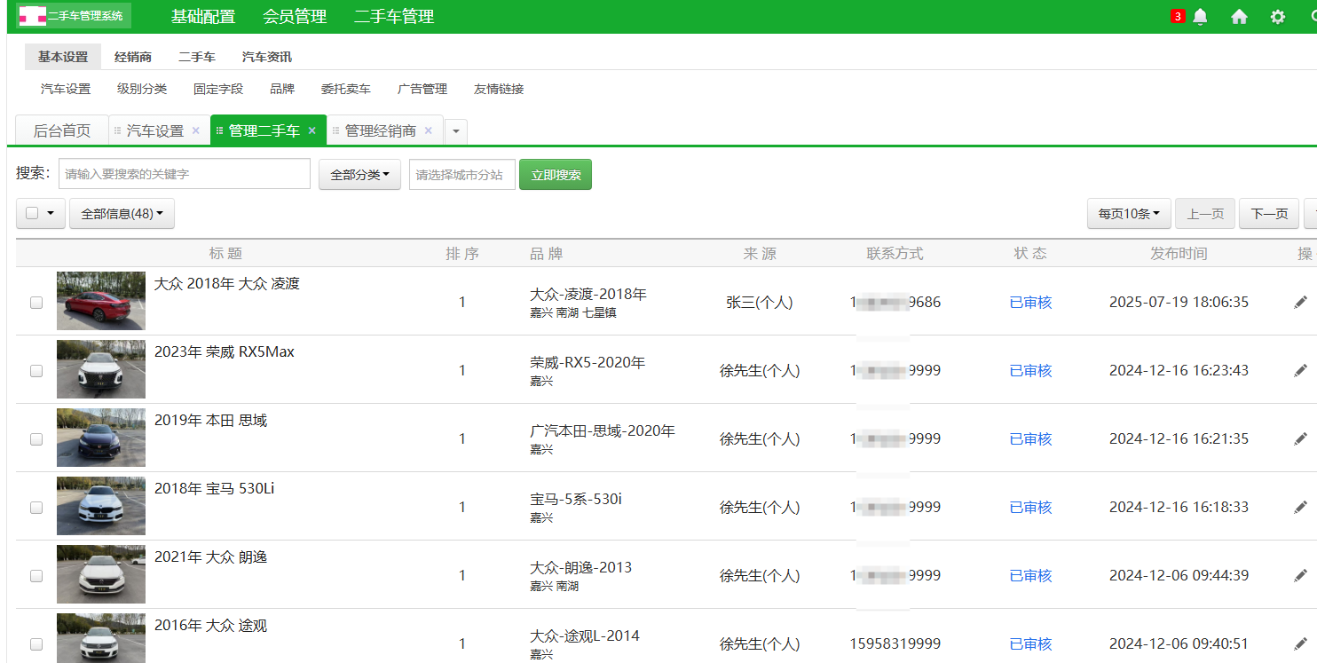Screen dimensions: 1317x663
Task: Switch to 后台首页 tab
Action: pyautogui.click(x=62, y=130)
